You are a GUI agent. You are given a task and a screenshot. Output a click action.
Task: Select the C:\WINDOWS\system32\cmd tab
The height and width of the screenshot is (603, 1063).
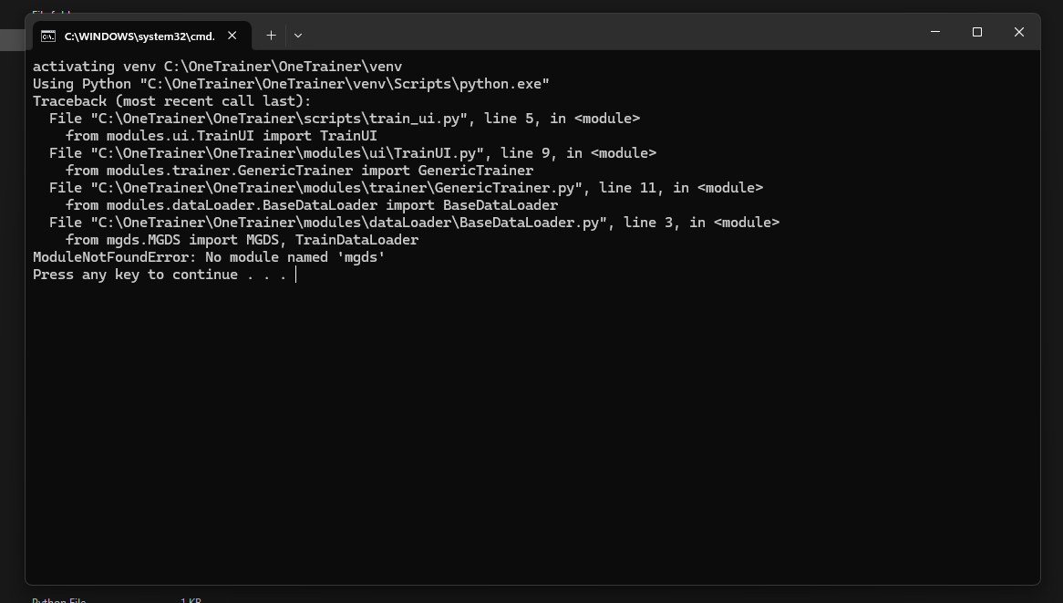(139, 36)
